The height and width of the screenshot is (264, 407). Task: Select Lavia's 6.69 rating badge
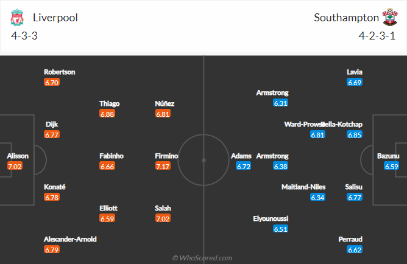355,82
